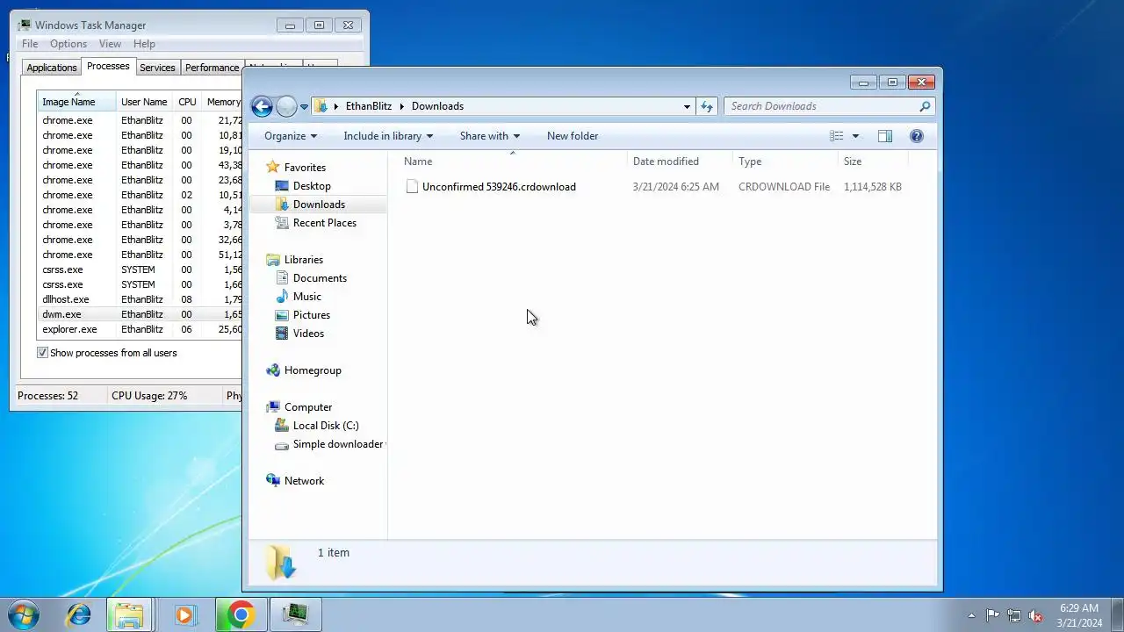Click the Explorer Back navigation arrow
The height and width of the screenshot is (632, 1124).
point(262,106)
